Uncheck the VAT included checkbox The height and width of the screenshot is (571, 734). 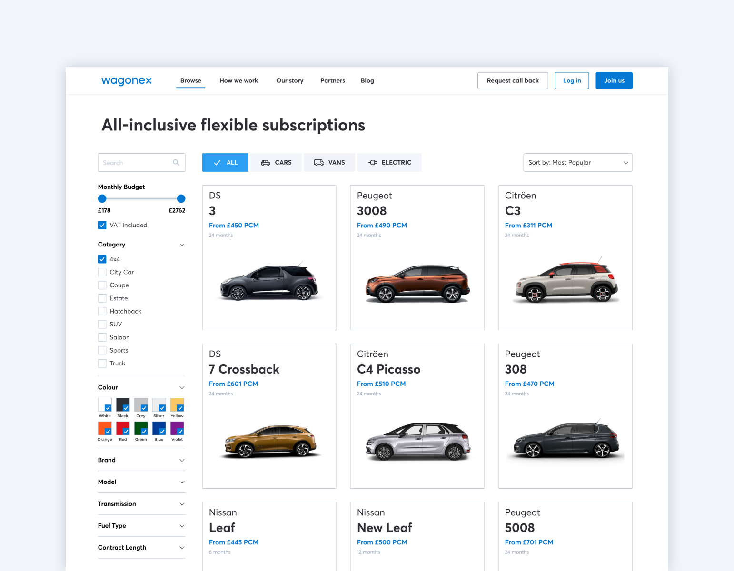point(102,225)
